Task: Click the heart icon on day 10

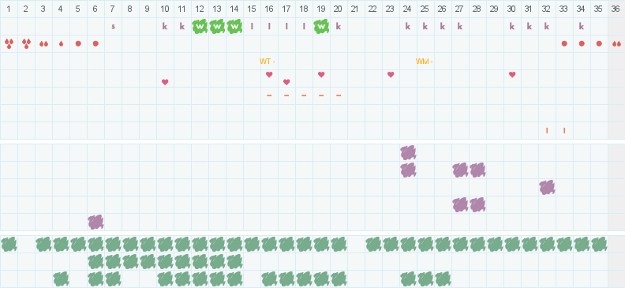Action: pos(165,82)
